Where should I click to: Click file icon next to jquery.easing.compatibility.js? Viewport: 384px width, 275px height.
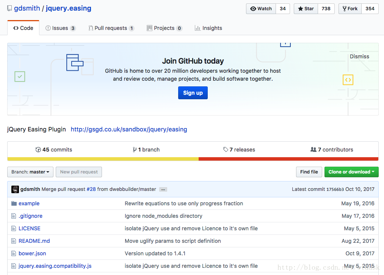[x=14, y=266]
